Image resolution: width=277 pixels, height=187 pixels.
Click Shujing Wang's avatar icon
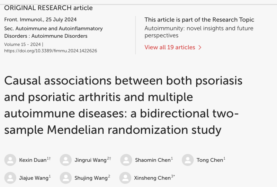click(66, 178)
